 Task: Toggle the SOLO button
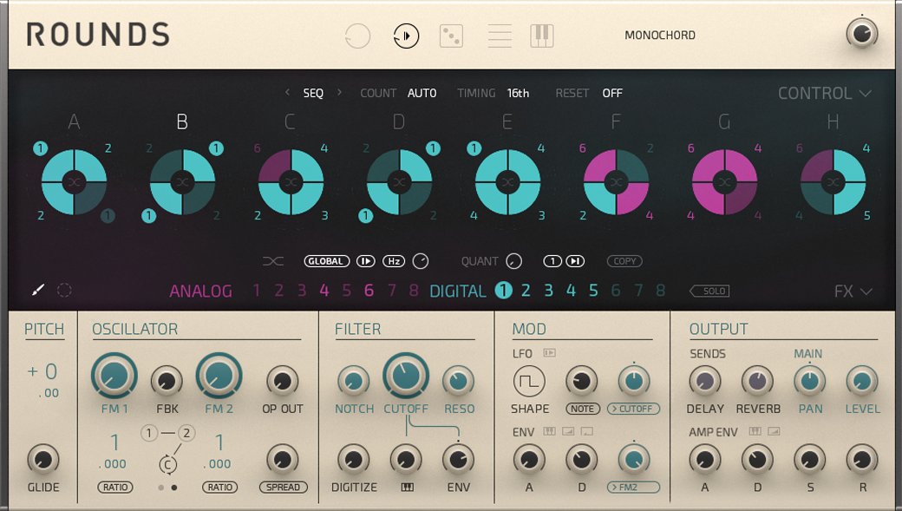click(709, 291)
